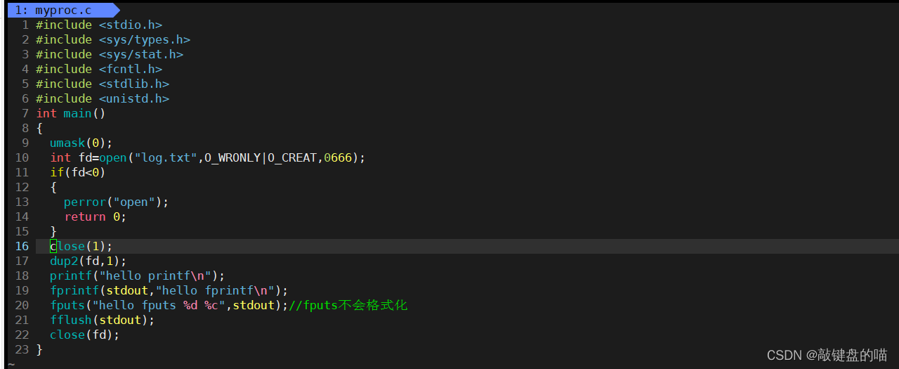Image resolution: width=899 pixels, height=369 pixels.
Task: Click the opening brace on line 8
Action: 39,129
